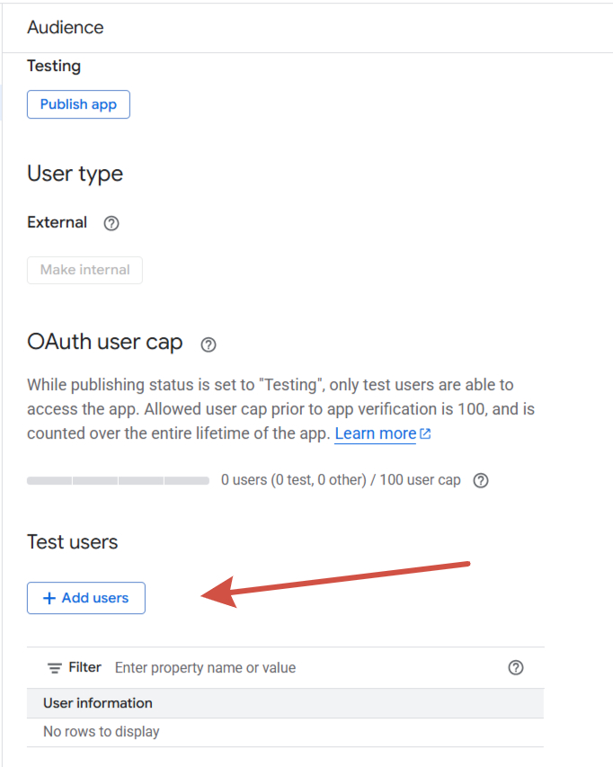This screenshot has height=767, width=613.
Task: Click the Make internal button
Action: click(x=84, y=270)
